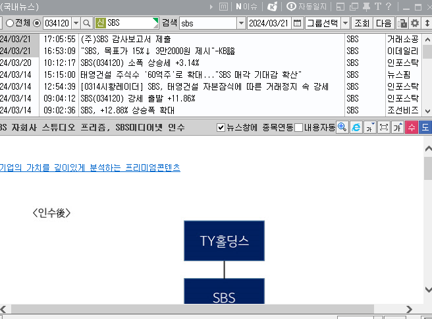The width and height of the screenshot is (432, 319).
Task: Select the stock code radio button
Action: [37, 23]
